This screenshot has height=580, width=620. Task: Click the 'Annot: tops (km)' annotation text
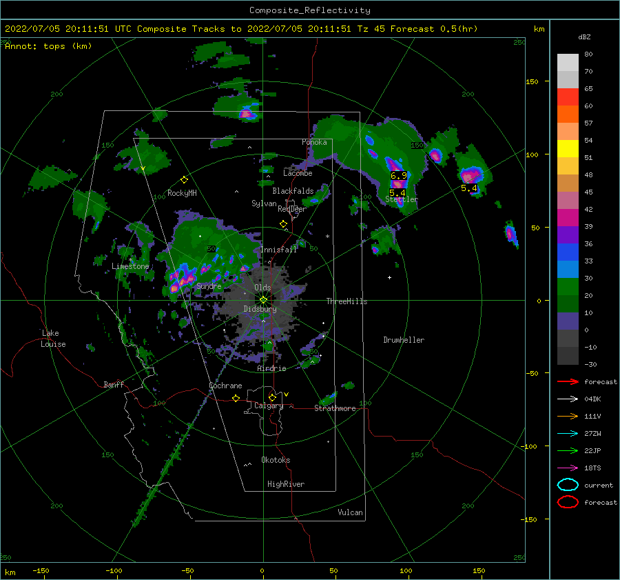(48, 46)
